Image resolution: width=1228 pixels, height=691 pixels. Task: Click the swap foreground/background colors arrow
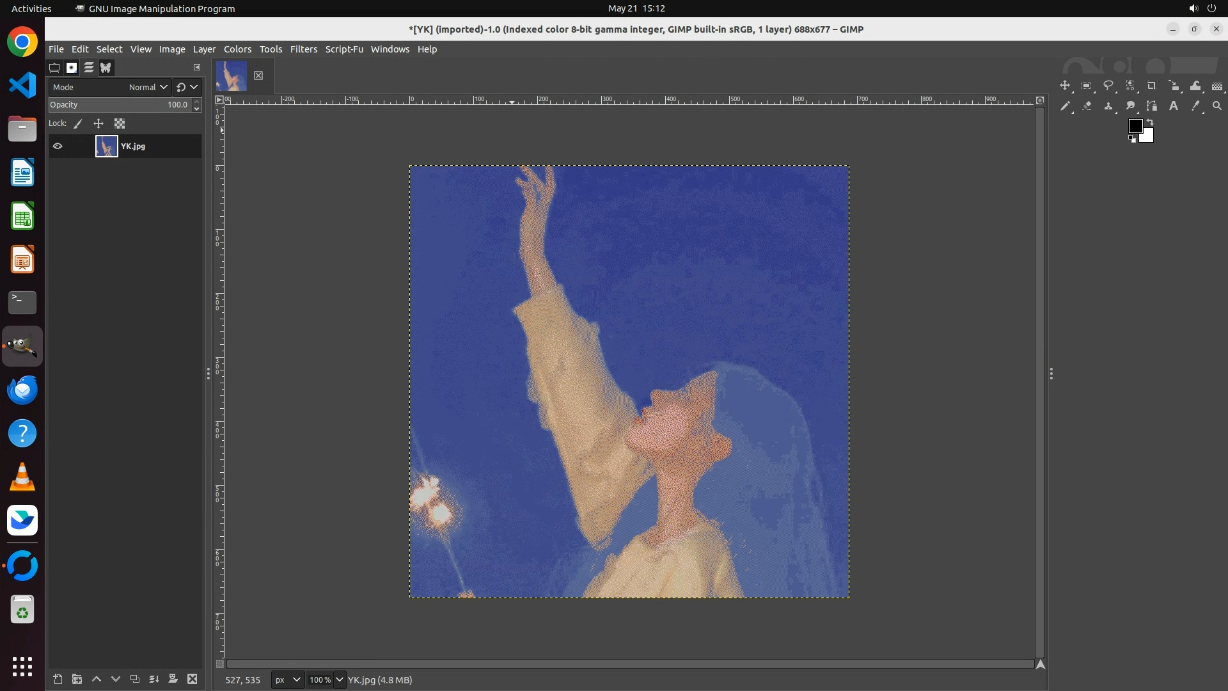1150,122
